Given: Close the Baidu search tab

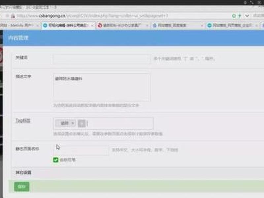Looking at the screenshot, I should point(202,25).
